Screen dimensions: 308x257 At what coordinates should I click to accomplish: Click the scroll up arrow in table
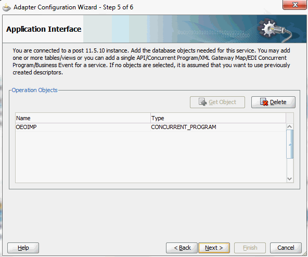(290, 127)
